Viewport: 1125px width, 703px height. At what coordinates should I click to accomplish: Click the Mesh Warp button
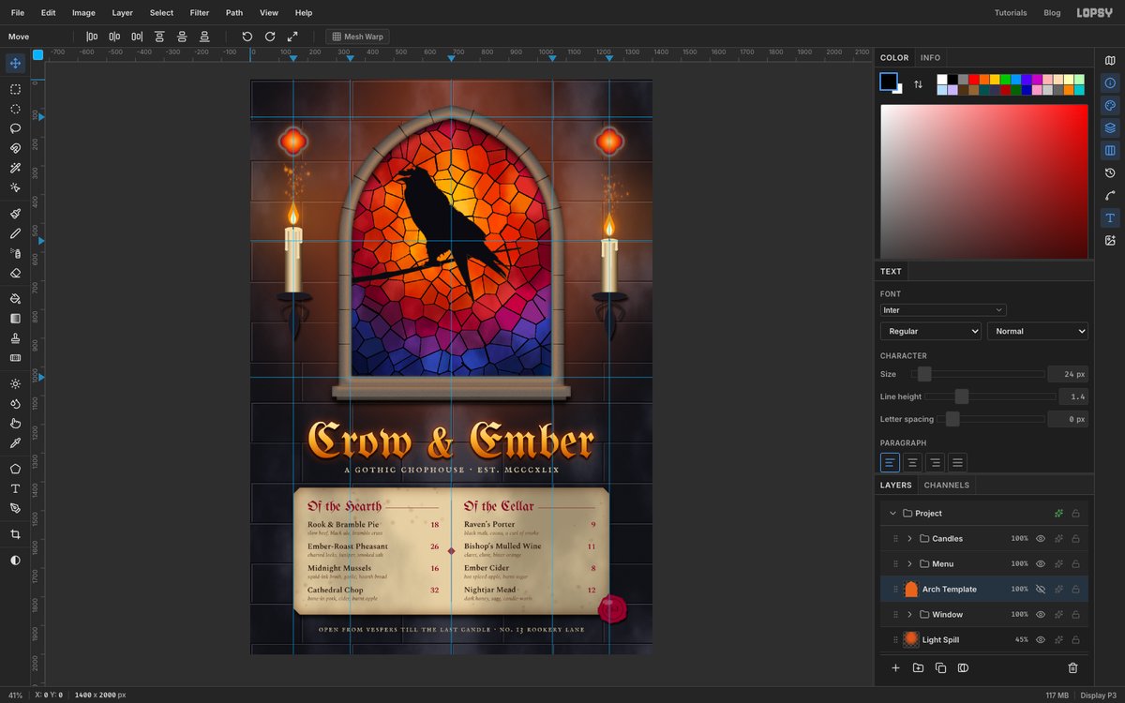pos(357,37)
